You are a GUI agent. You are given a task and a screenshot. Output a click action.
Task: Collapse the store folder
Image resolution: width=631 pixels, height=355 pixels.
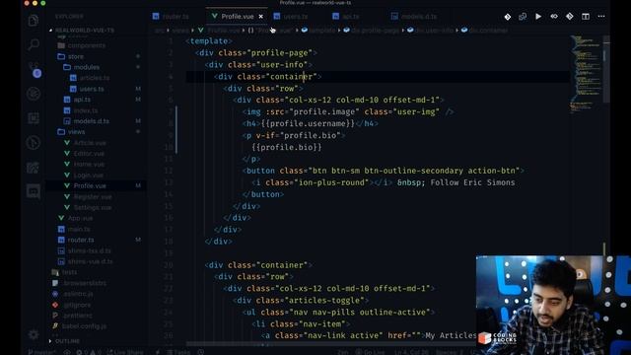[70, 56]
